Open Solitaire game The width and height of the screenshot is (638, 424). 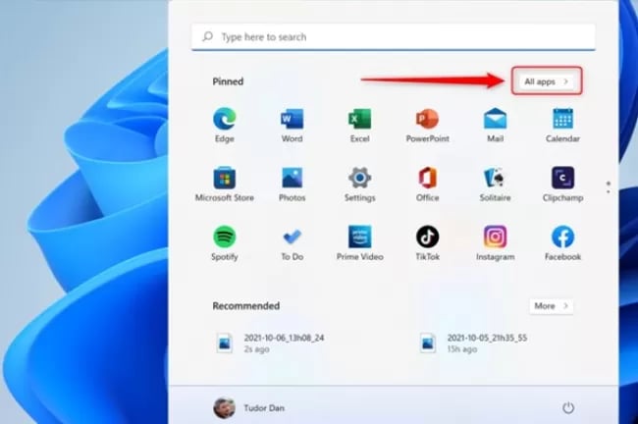tap(495, 184)
